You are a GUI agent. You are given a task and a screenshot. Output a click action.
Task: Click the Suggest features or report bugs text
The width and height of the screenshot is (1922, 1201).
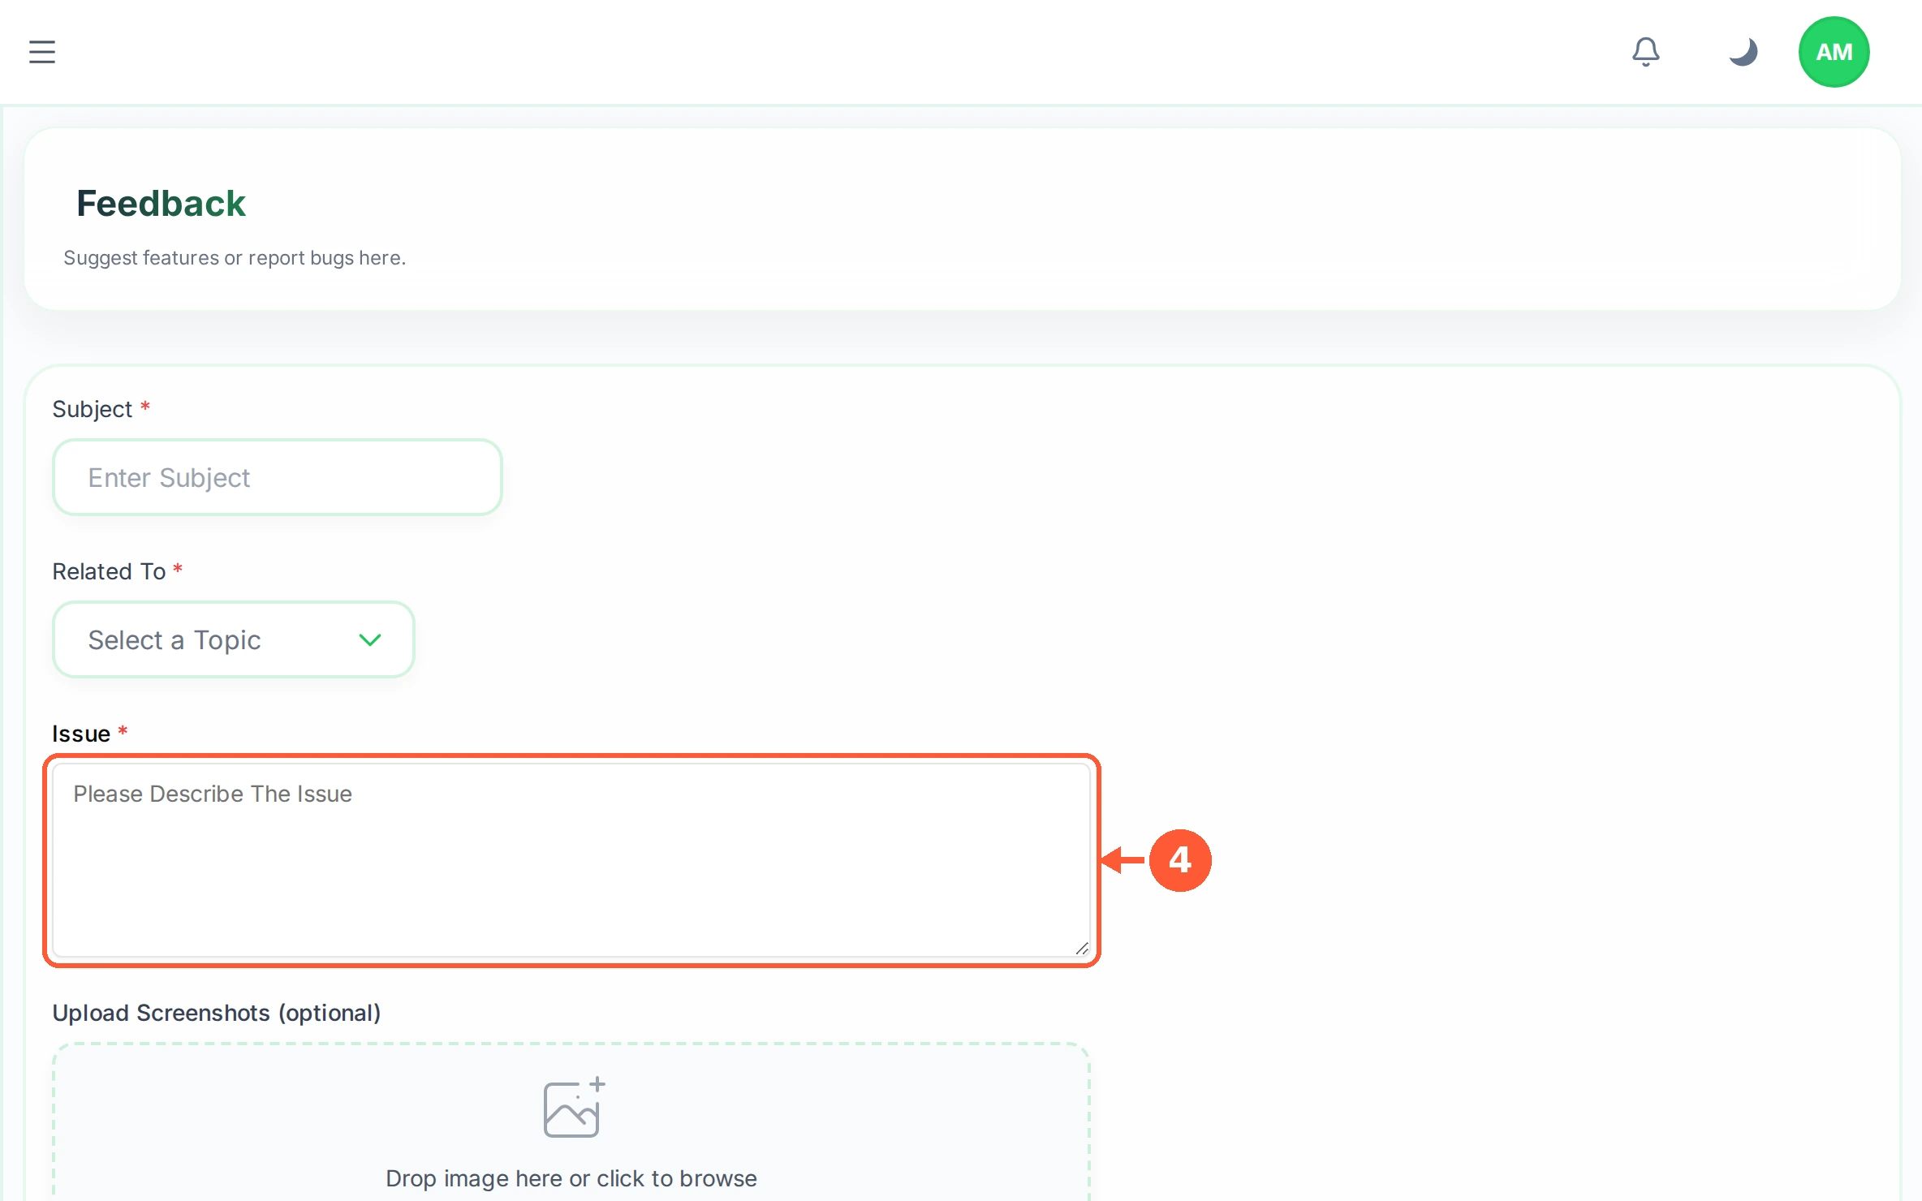(235, 258)
